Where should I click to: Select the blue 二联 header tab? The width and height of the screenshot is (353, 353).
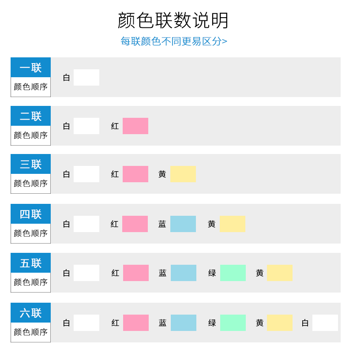pyautogui.click(x=31, y=116)
